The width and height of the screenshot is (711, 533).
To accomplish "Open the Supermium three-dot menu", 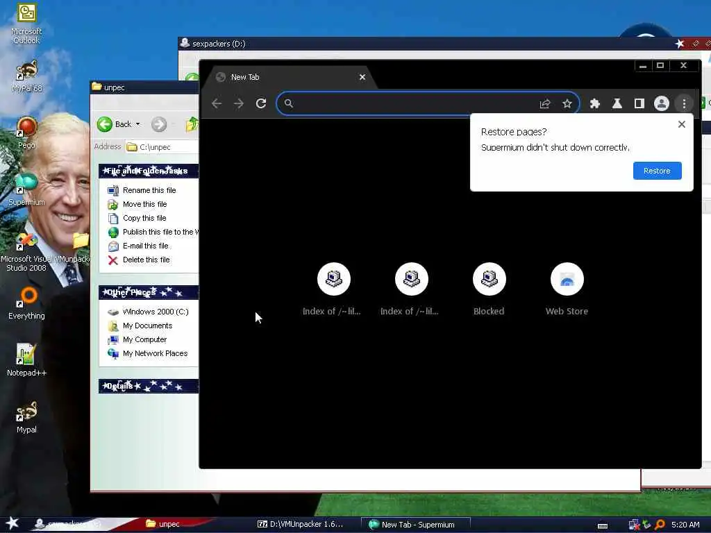I will coord(684,104).
